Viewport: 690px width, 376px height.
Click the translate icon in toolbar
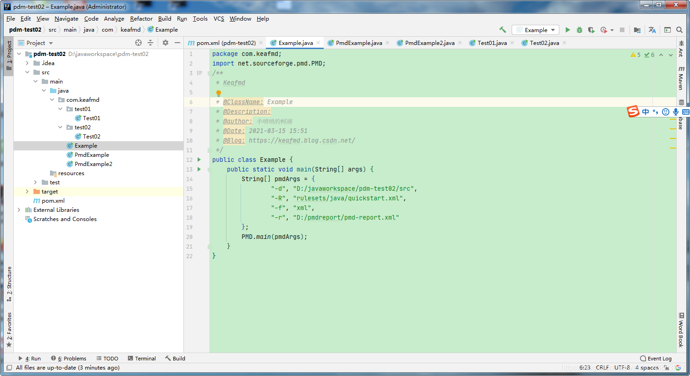[652, 30]
